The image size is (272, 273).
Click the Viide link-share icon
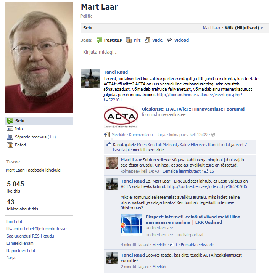pyautogui.click(x=147, y=40)
